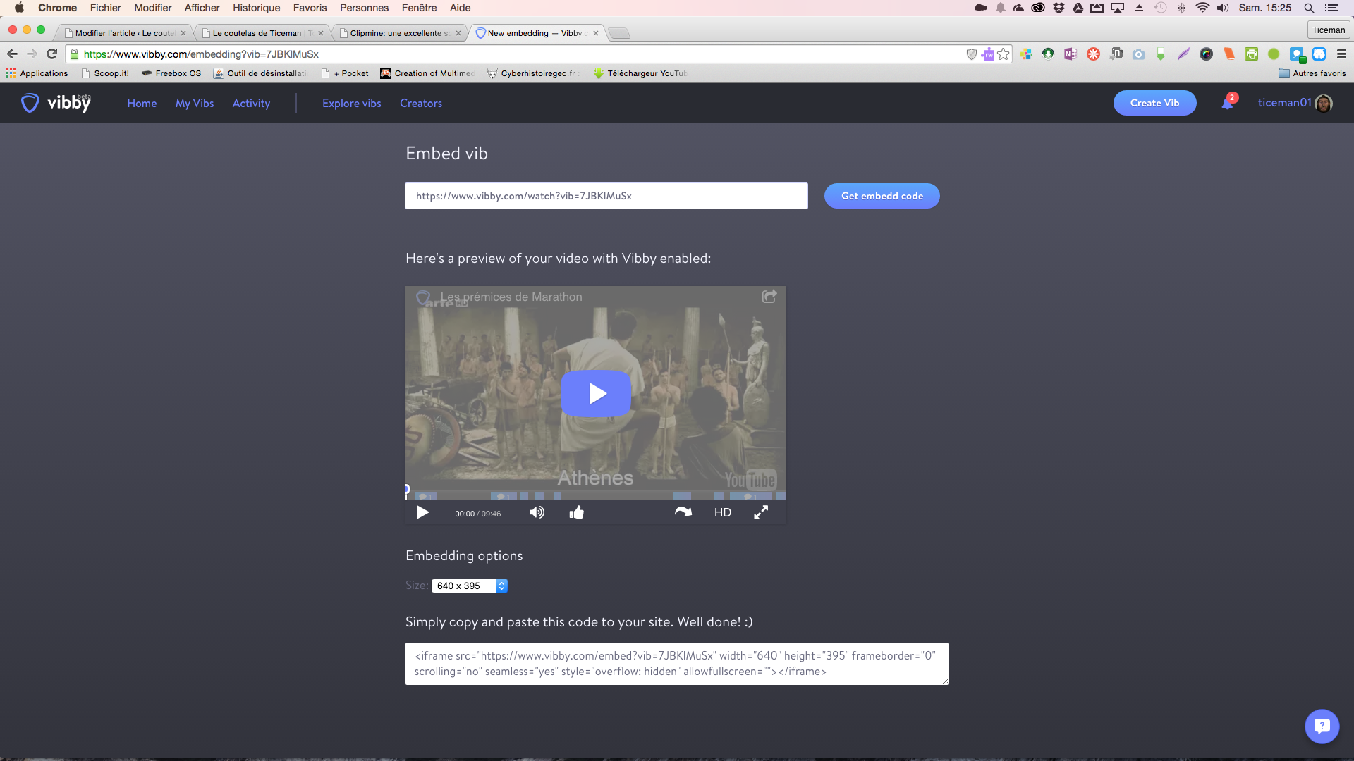Click the Ticeman Chrome profile button
This screenshot has height=761, width=1354.
pyautogui.click(x=1329, y=30)
